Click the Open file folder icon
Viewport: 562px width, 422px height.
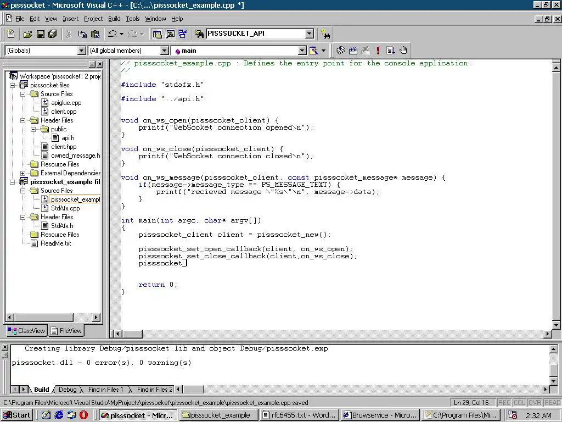click(27, 34)
